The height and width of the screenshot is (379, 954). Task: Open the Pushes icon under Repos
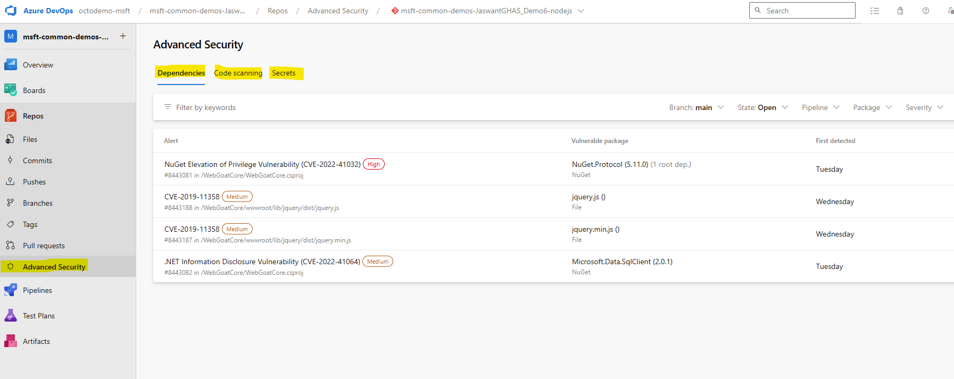click(x=10, y=182)
